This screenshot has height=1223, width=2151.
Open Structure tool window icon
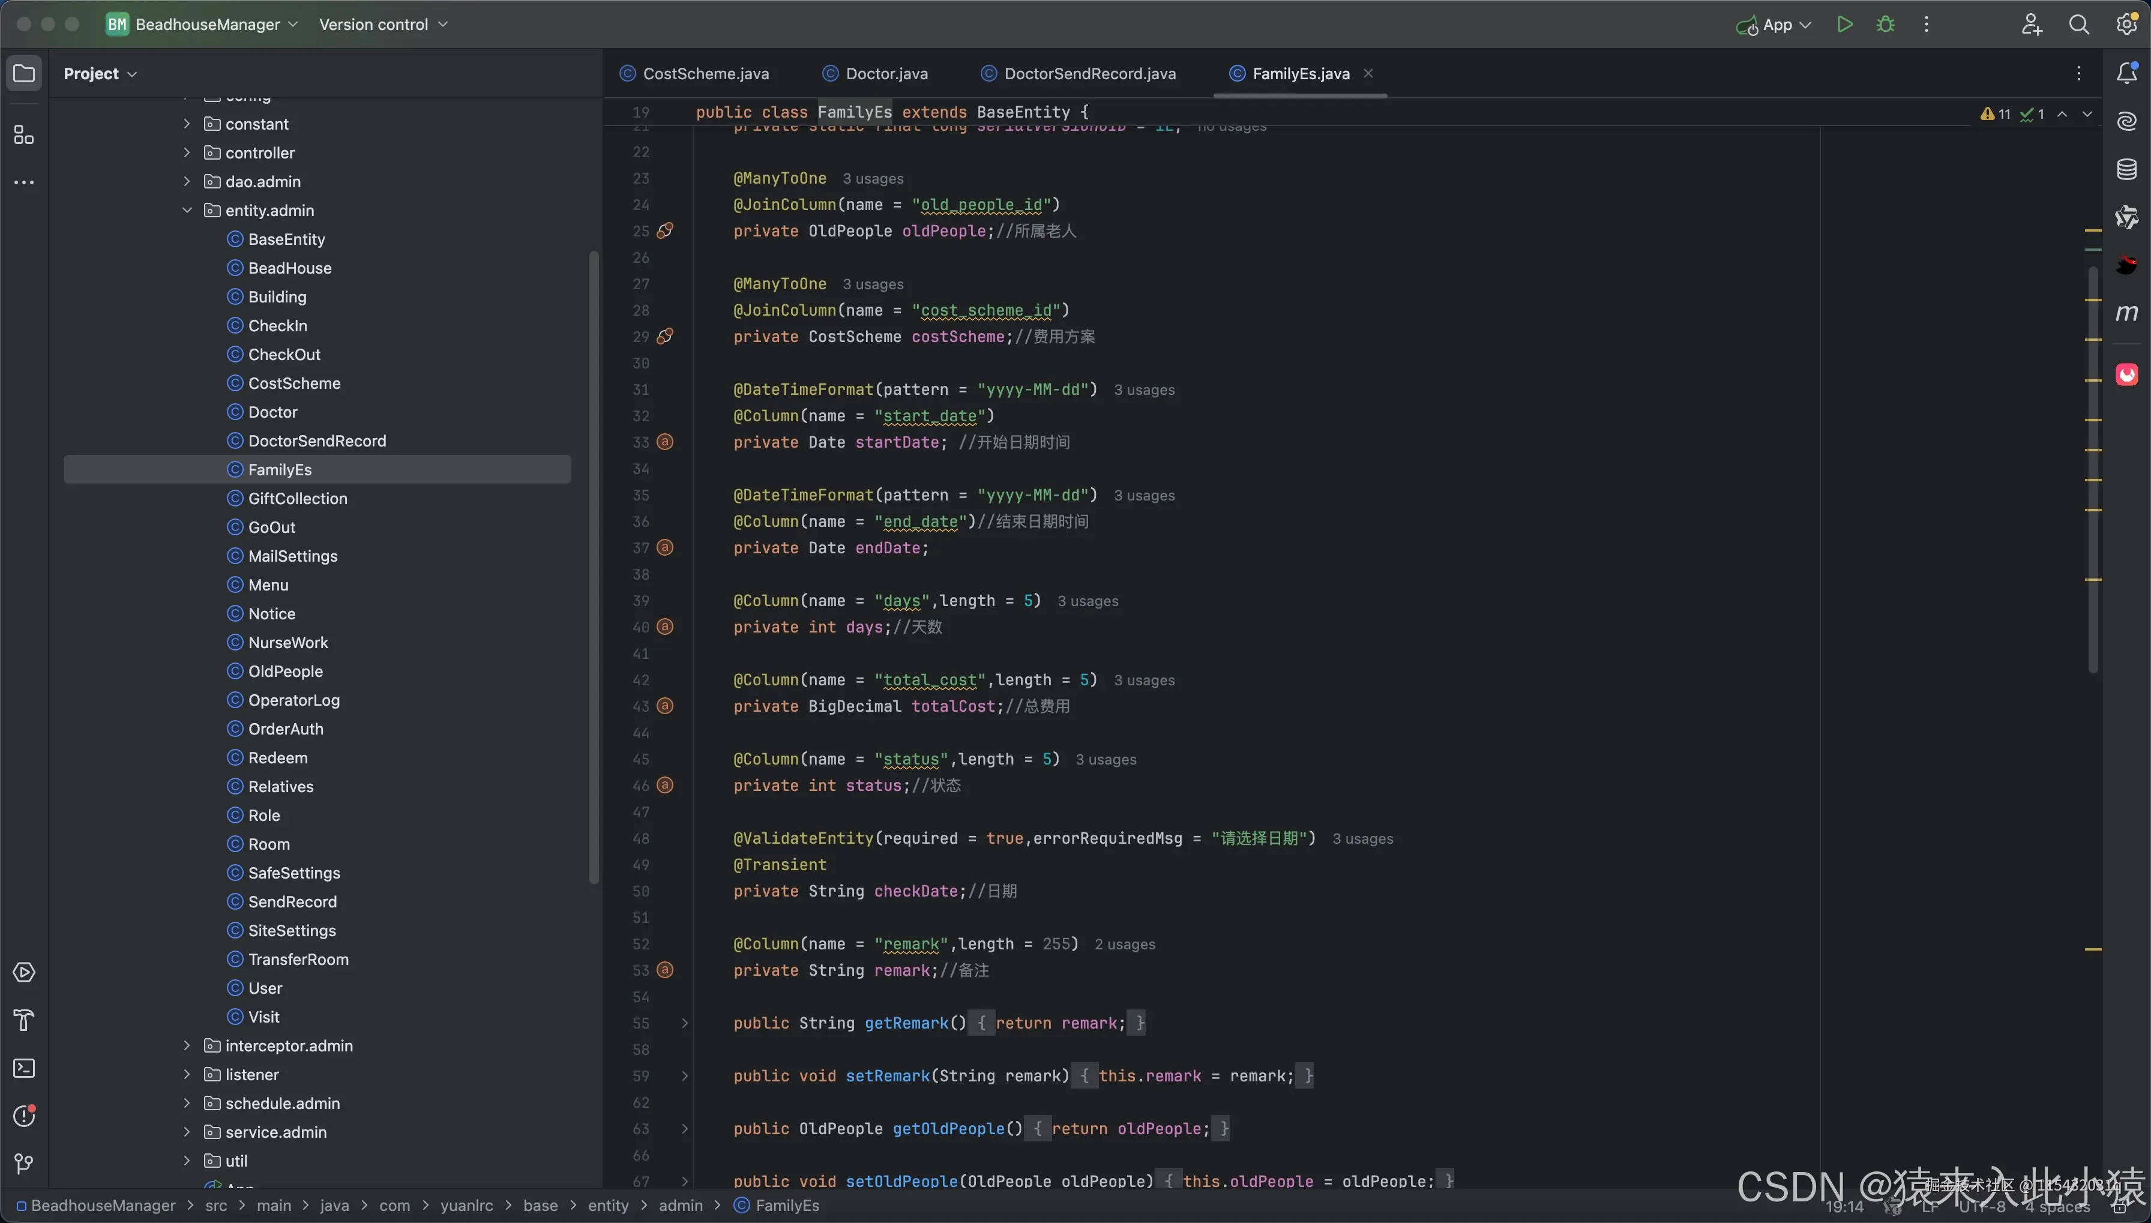(25, 135)
